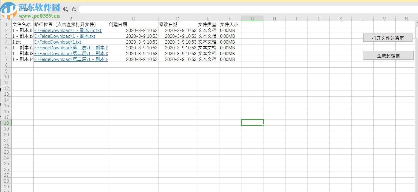This screenshot has height=192, width=418.
Task: Select column C header
Action: 133,19
